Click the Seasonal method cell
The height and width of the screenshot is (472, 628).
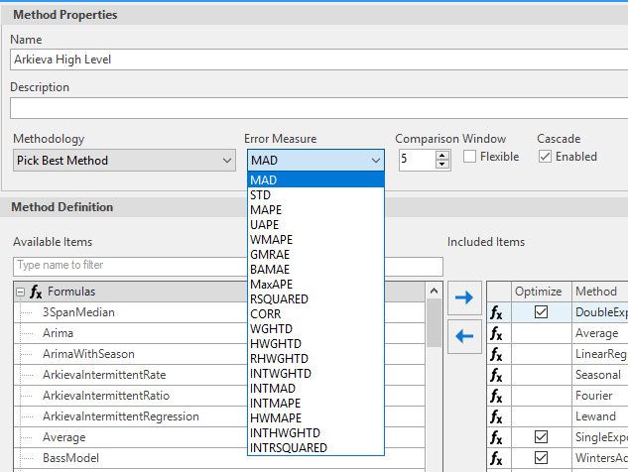[600, 375]
